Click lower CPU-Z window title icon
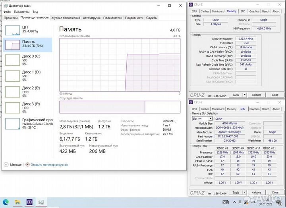The width and height of the screenshot is (286, 208). 191,102
